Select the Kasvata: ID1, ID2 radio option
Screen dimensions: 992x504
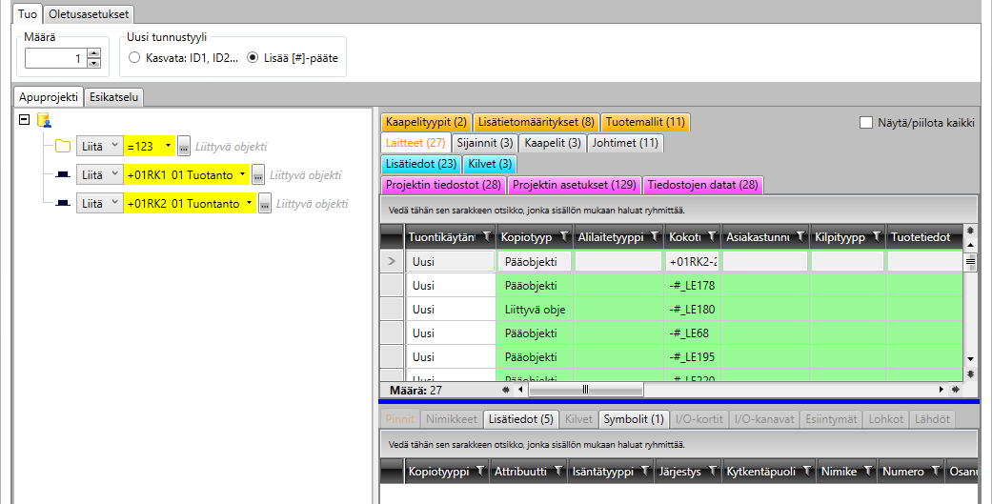coord(134,58)
